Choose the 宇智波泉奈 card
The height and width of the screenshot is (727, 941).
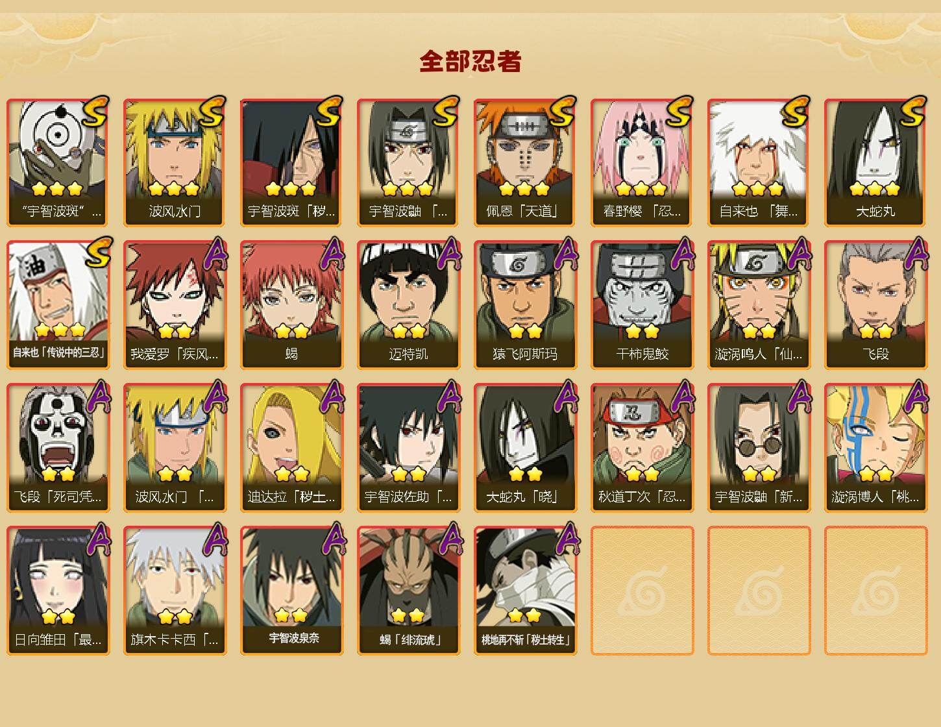[292, 591]
